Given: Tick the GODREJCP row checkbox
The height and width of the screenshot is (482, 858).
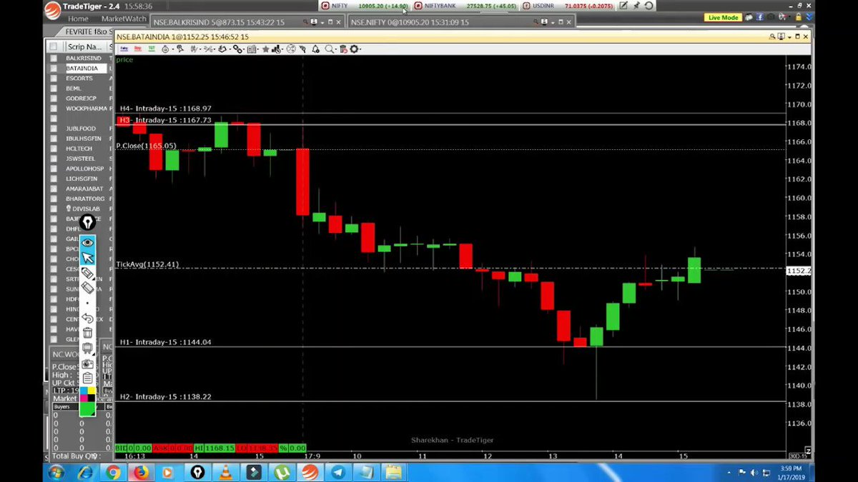Looking at the screenshot, I should click(53, 99).
